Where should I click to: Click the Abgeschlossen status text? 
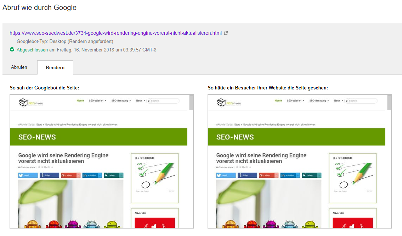pyautogui.click(x=32, y=50)
